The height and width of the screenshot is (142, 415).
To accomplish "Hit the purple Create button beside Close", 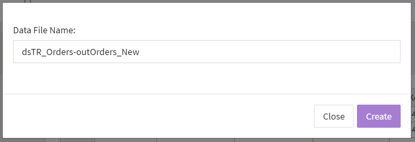I will (x=378, y=116).
